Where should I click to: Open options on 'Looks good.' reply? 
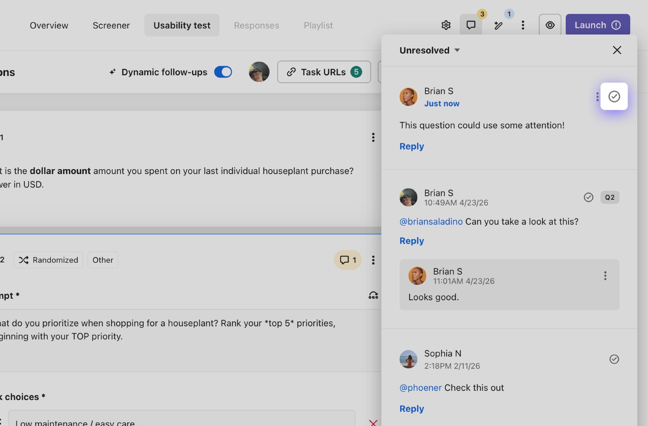[605, 276]
